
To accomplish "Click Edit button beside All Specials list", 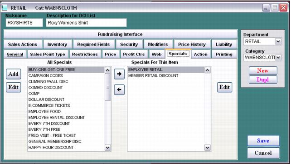I will click(x=13, y=87).
